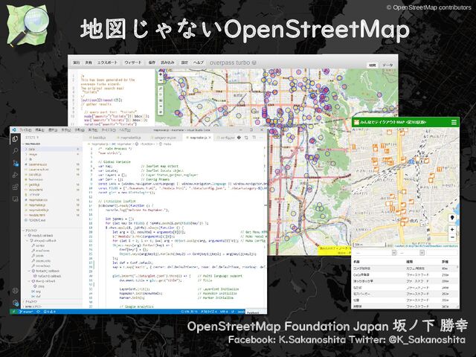The width and height of the screenshot is (476, 357).
Task: Switch to the category editor tab in VS Code
Action: tap(165, 138)
